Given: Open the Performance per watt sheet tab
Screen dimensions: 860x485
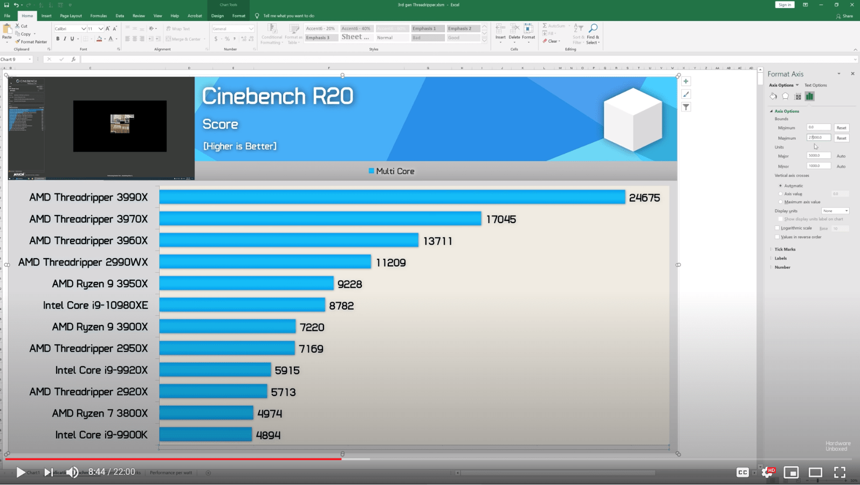Looking at the screenshot, I should 171,473.
